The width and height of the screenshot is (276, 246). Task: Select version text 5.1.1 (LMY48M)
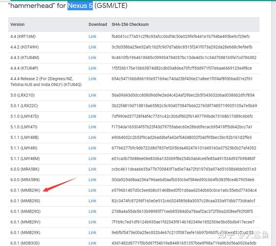(x=25, y=158)
